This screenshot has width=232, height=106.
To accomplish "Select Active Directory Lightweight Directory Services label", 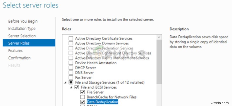I will pyautogui.click(x=113, y=53).
